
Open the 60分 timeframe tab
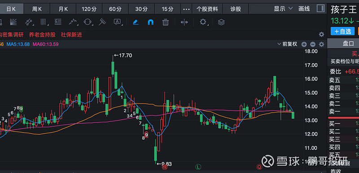(x=115, y=9)
